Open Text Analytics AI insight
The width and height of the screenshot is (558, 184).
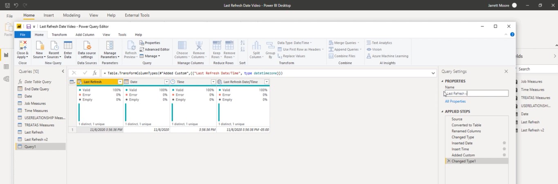click(x=379, y=43)
